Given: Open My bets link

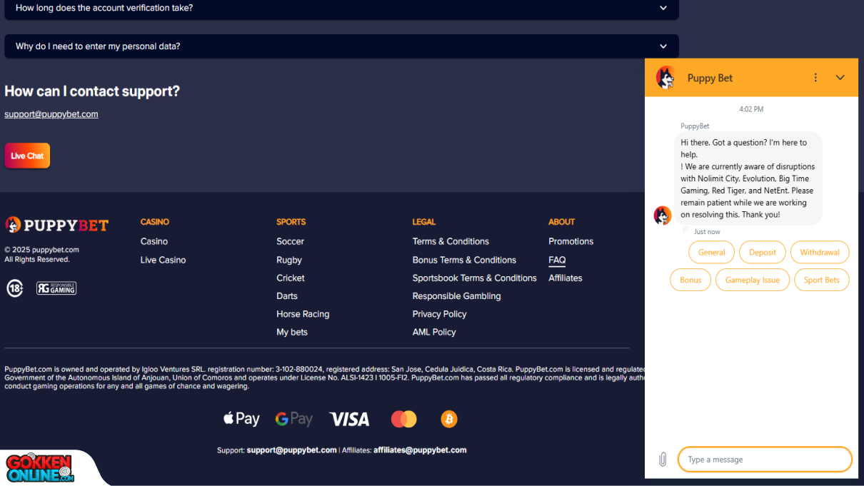Looking at the screenshot, I should coord(292,332).
